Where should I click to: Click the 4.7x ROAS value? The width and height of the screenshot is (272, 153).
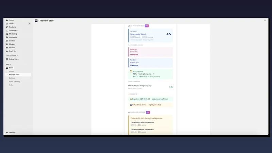point(169,34)
